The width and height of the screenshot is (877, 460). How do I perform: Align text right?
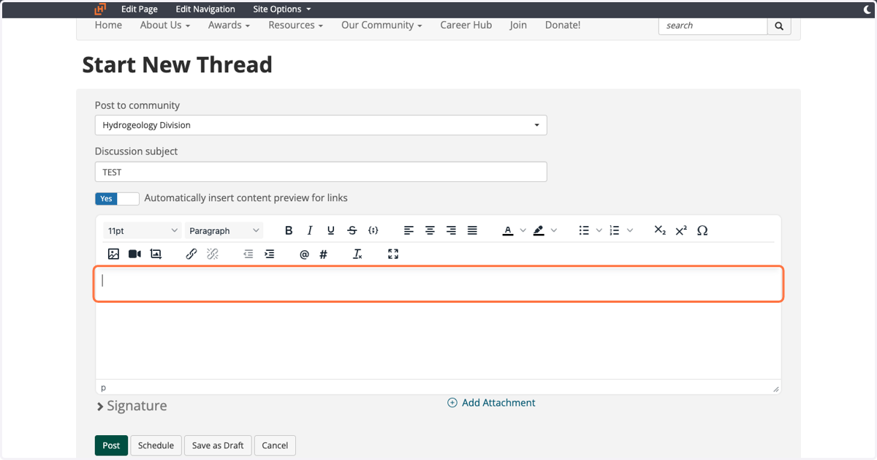[451, 230]
